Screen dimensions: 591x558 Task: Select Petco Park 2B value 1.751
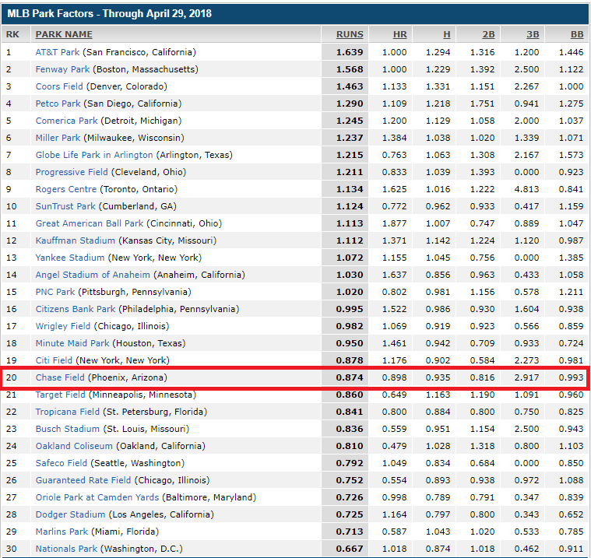482,104
